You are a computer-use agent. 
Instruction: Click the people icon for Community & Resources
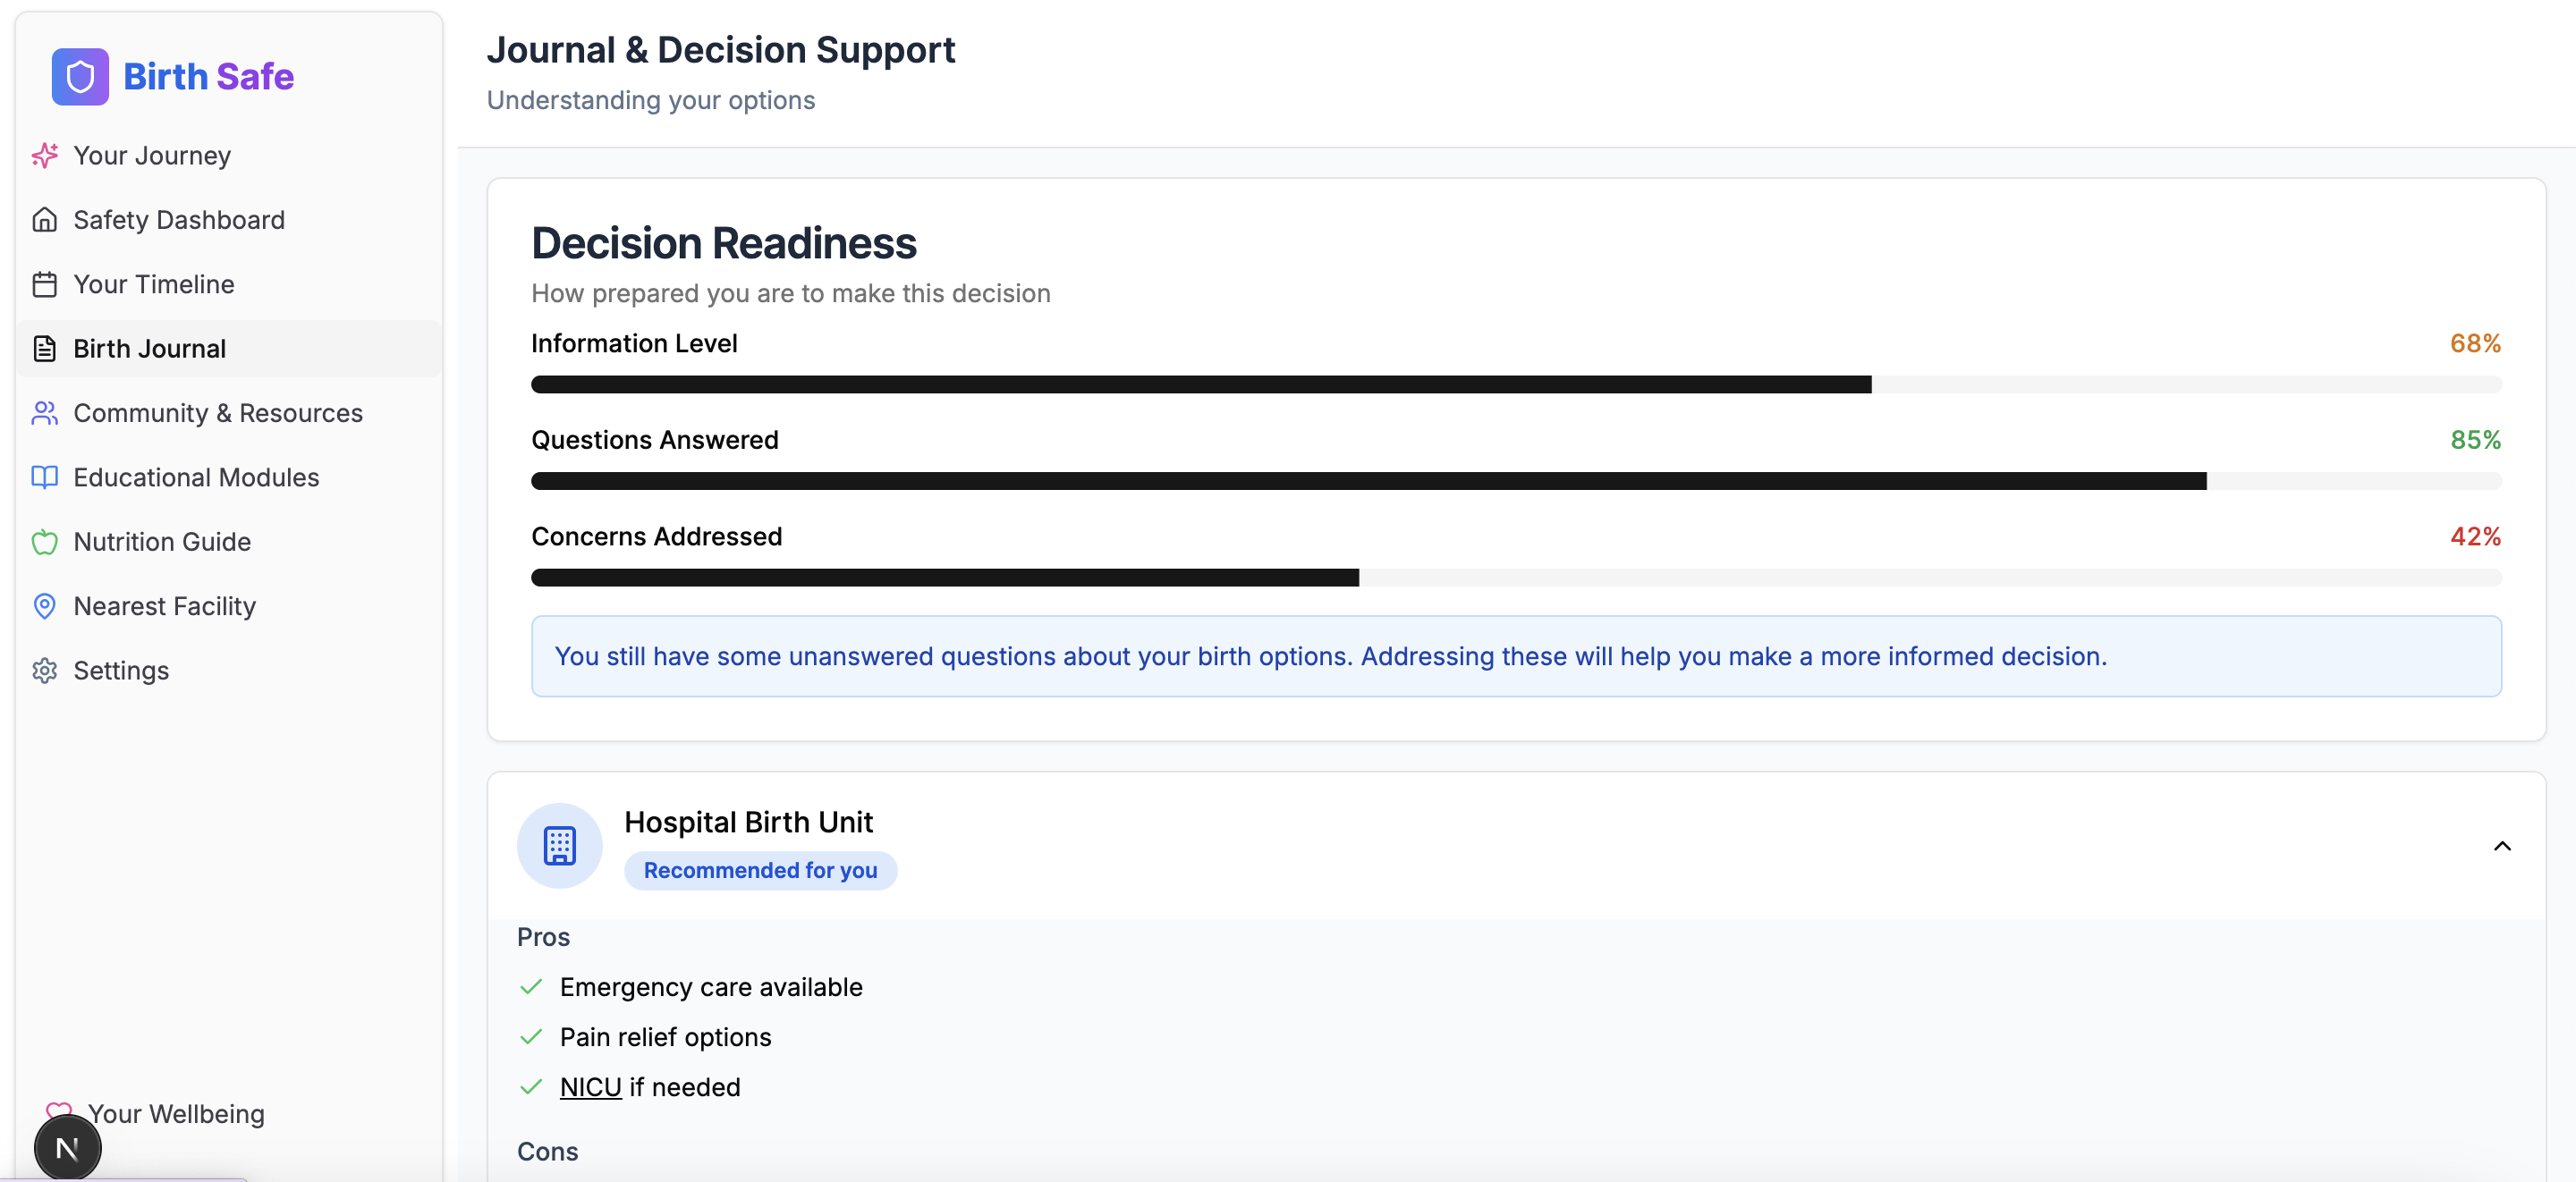[x=45, y=413]
